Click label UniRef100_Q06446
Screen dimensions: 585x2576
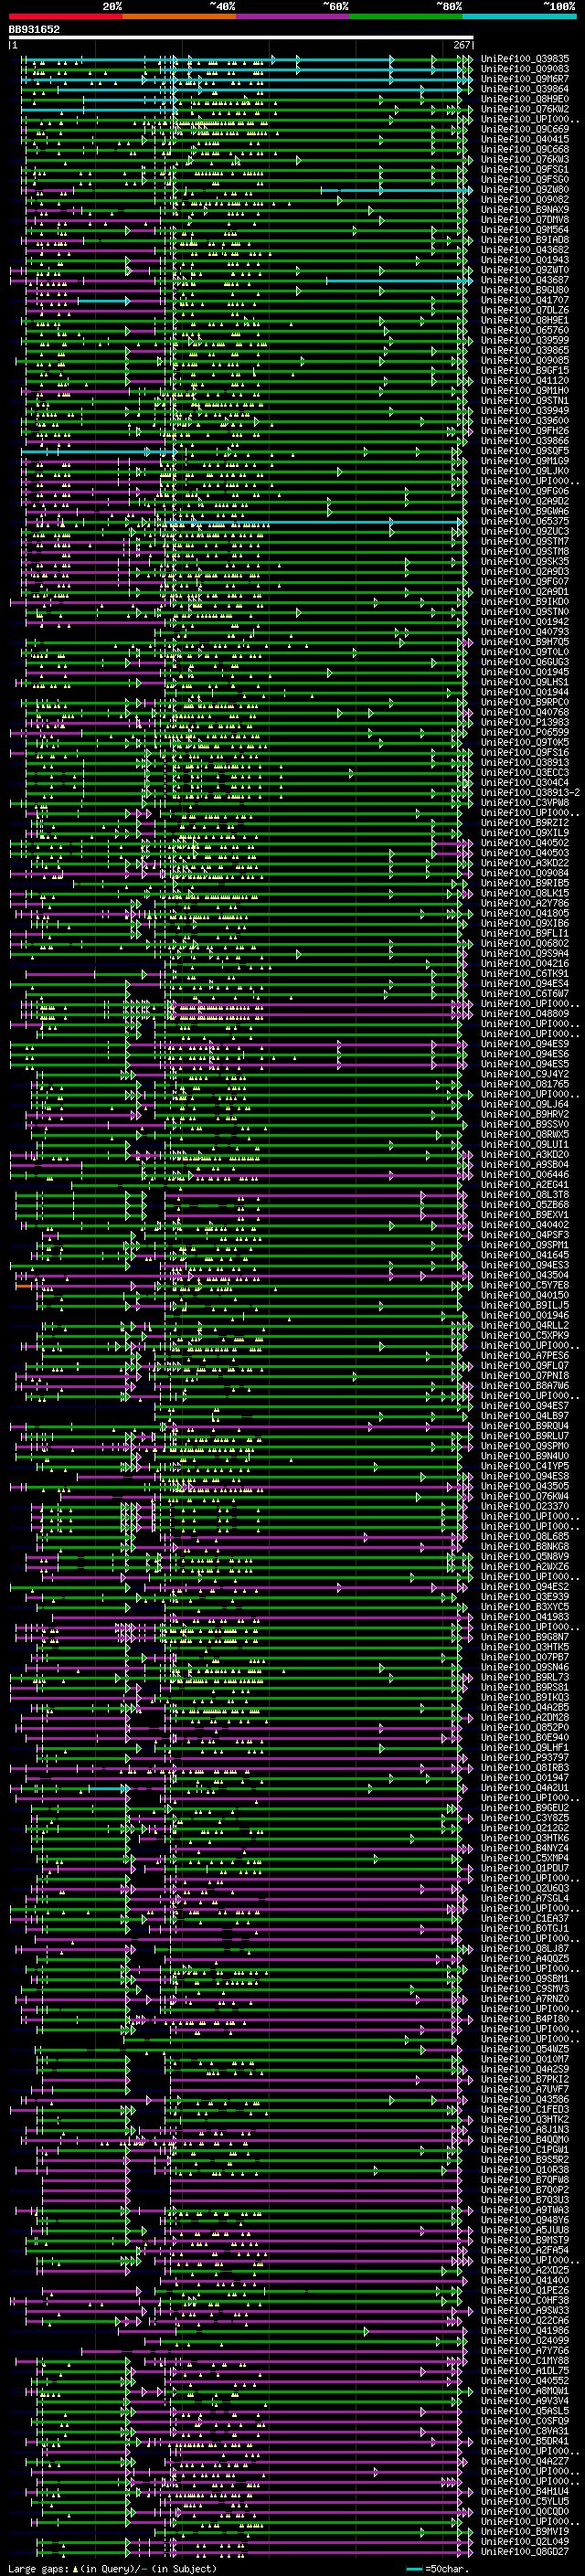(525, 1175)
